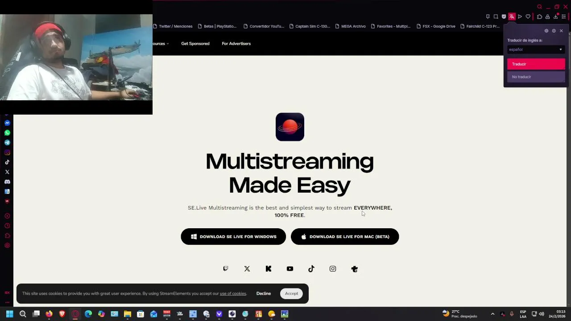The image size is (571, 321).
Task: Click the ESP LAA language indicator
Action: tap(523, 314)
